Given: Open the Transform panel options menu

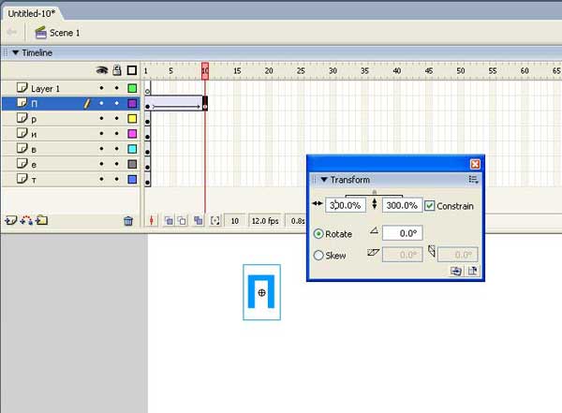Looking at the screenshot, I should [x=473, y=180].
